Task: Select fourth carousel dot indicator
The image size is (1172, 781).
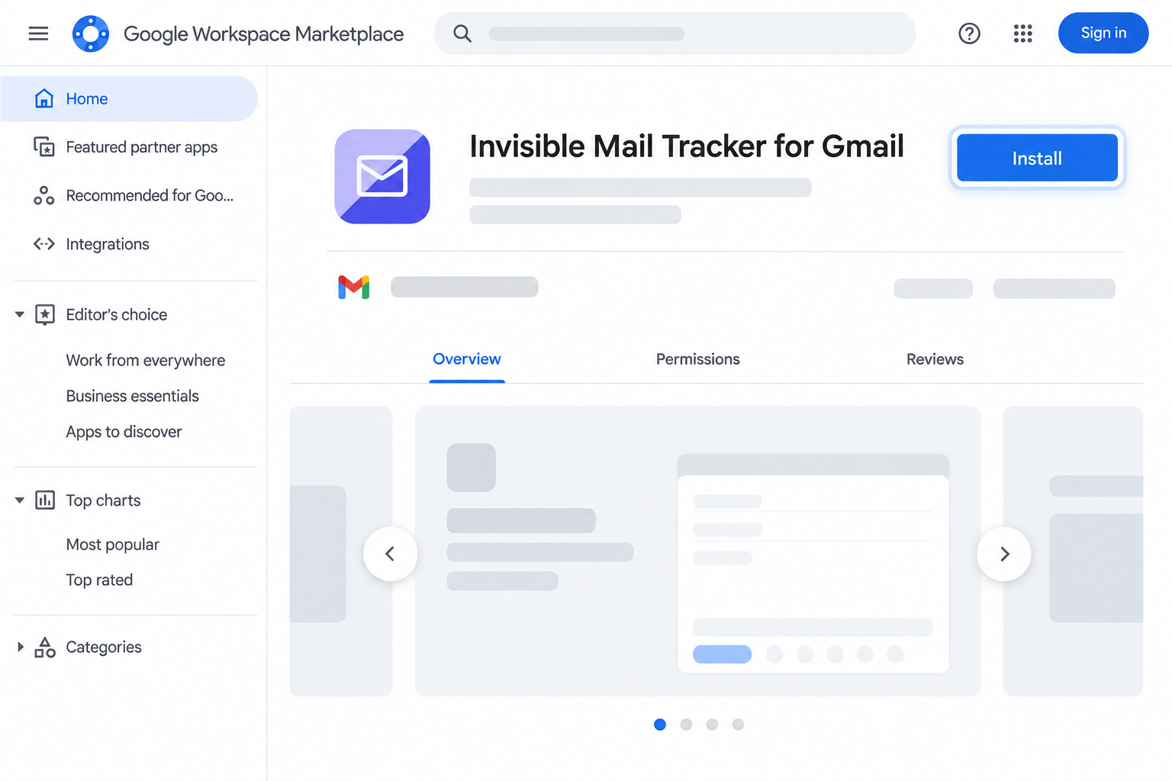Action: (x=738, y=725)
